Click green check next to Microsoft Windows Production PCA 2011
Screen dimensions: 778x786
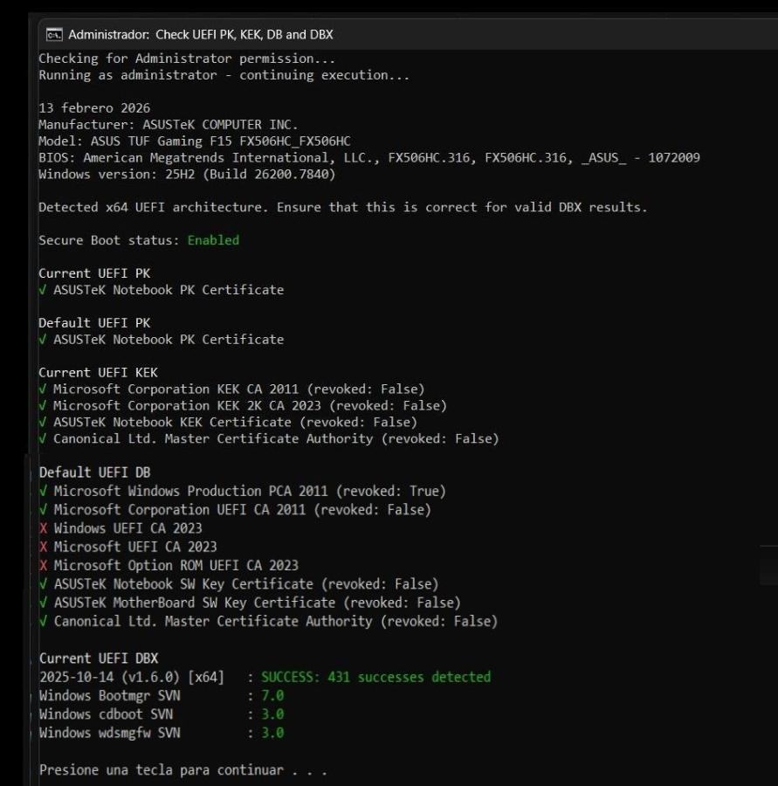[x=43, y=492]
